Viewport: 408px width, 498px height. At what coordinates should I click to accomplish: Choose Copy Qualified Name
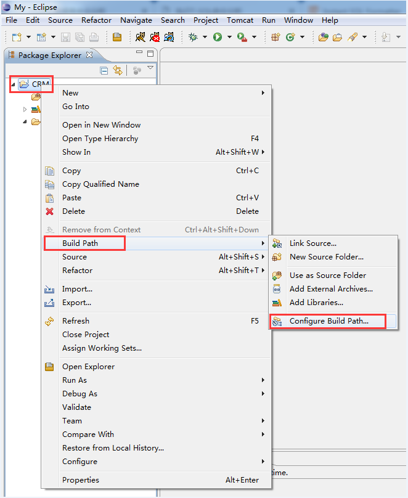click(157, 184)
